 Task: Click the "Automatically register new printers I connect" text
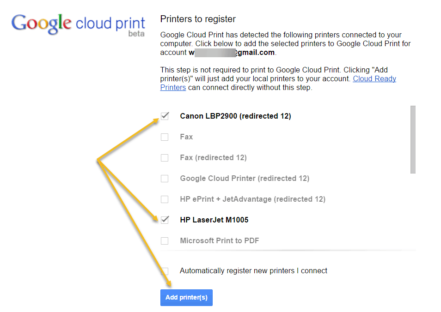(253, 271)
